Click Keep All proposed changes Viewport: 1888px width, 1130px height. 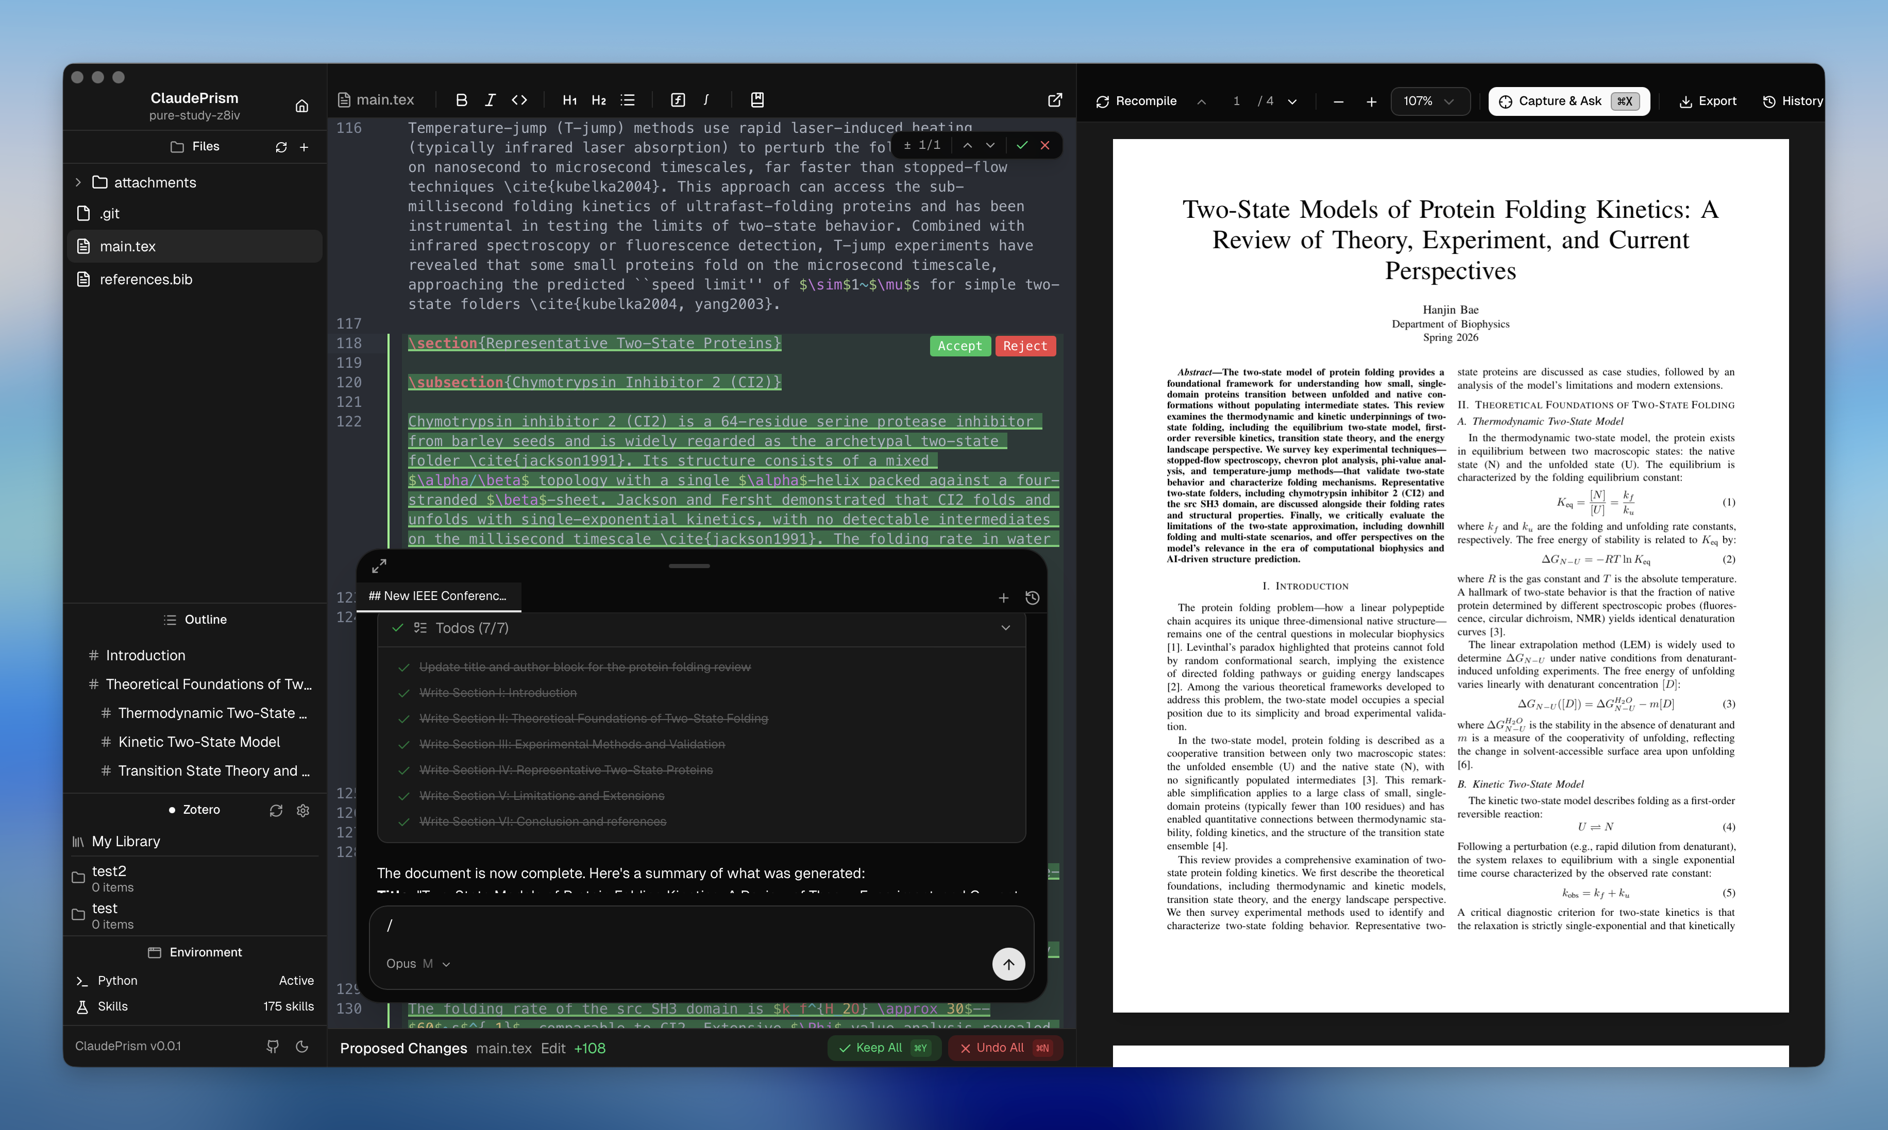click(x=884, y=1048)
